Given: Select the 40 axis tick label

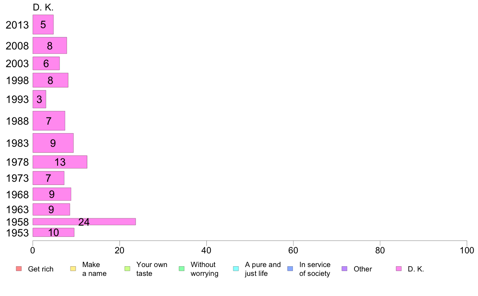Looking at the screenshot, I should click(x=206, y=251).
